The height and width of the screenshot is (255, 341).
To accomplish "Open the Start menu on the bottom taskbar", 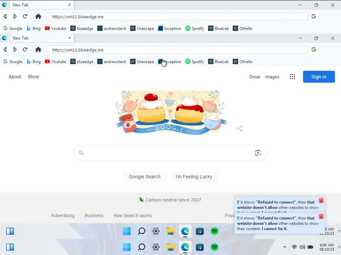I will [127, 247].
